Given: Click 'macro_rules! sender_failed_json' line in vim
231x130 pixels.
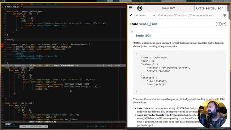Looking at the screenshot, I should pos(26,11).
